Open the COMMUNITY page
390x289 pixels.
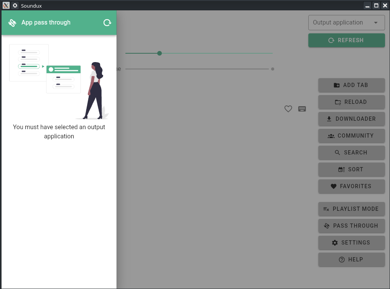[x=351, y=136]
